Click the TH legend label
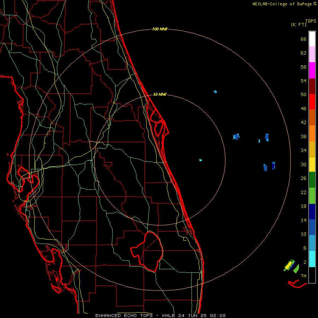Screen dimensions: 318x318 coord(304,276)
